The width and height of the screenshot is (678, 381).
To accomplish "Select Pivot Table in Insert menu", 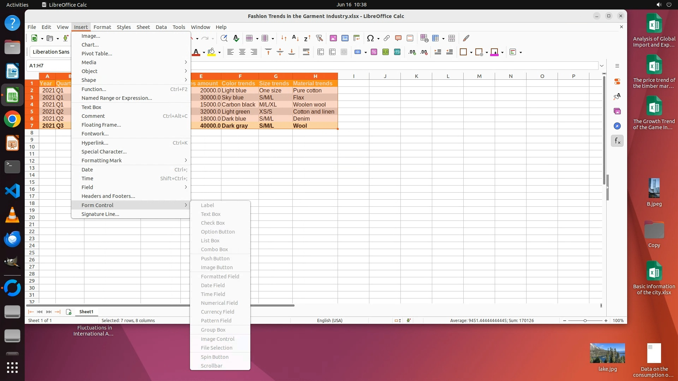I will click(97, 54).
